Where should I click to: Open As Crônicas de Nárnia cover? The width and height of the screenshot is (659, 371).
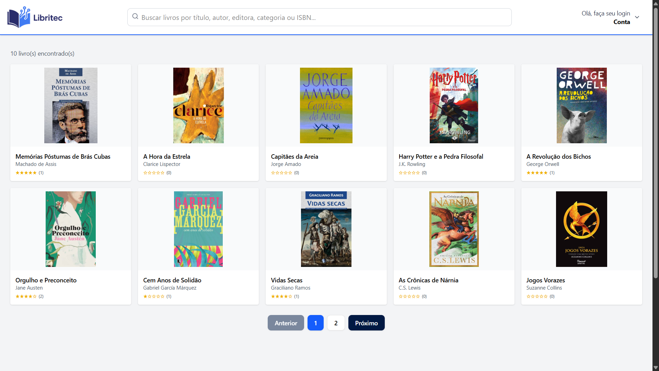454,229
